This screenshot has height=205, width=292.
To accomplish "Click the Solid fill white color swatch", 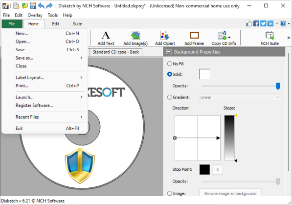I will (x=204, y=74).
